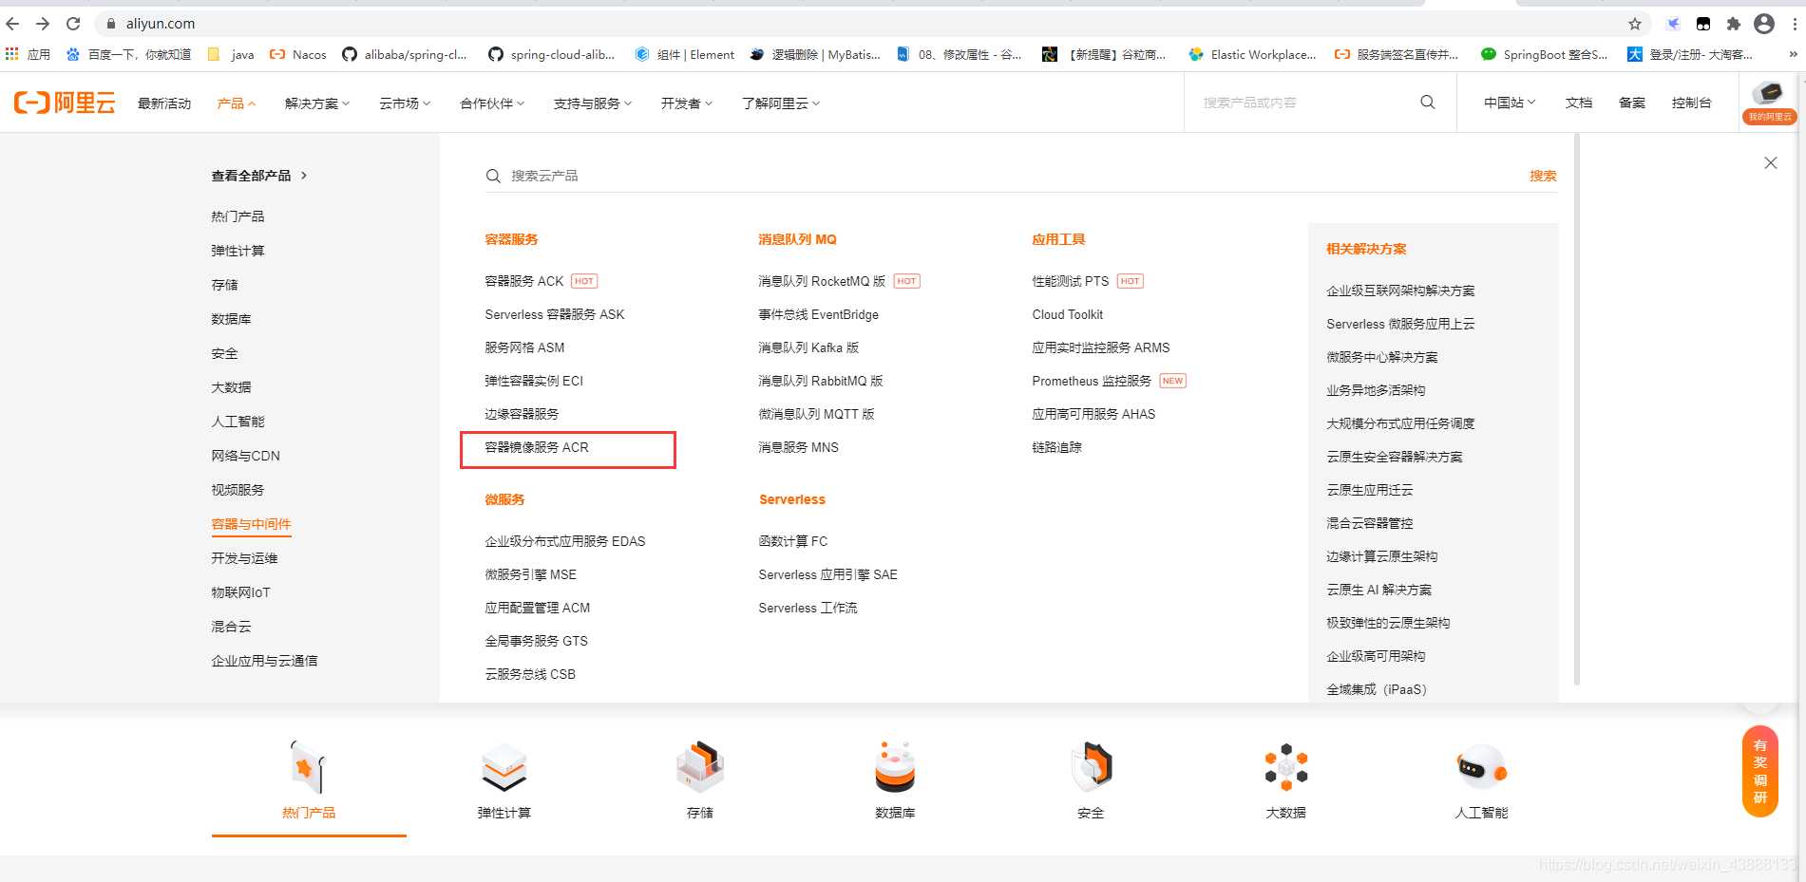Image resolution: width=1806 pixels, height=882 pixels.
Task: Open the 中国站 region dropdown
Action: 1510,103
